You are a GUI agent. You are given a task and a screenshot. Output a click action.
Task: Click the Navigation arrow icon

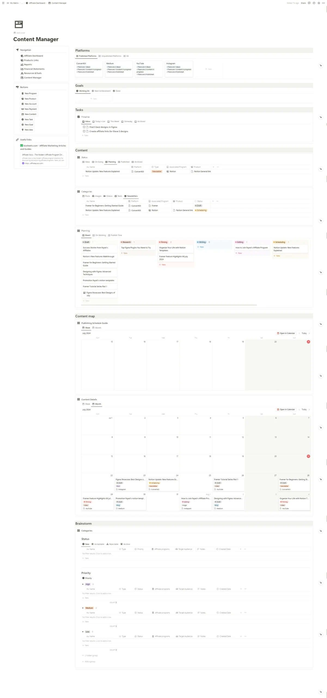tap(17, 50)
